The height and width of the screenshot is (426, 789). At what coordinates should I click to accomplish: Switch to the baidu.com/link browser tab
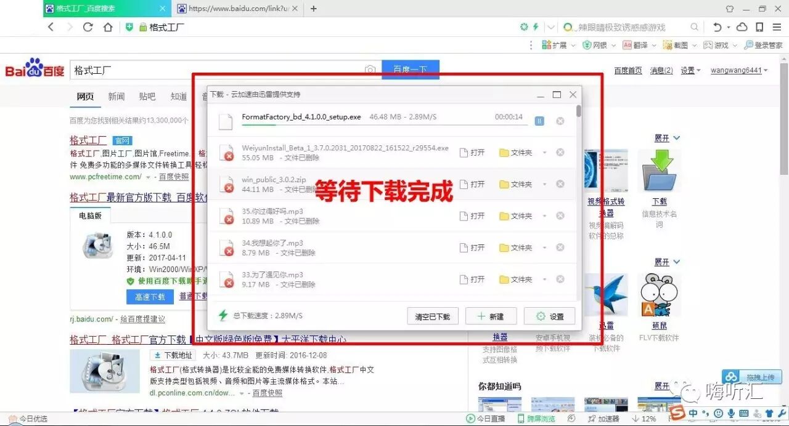point(237,9)
